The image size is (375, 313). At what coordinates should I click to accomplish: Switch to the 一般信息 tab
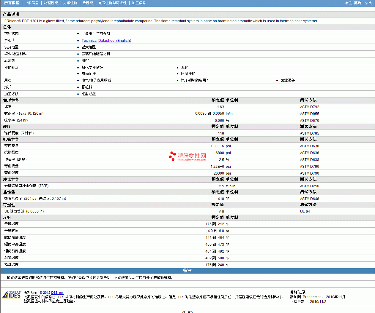pos(31,3)
